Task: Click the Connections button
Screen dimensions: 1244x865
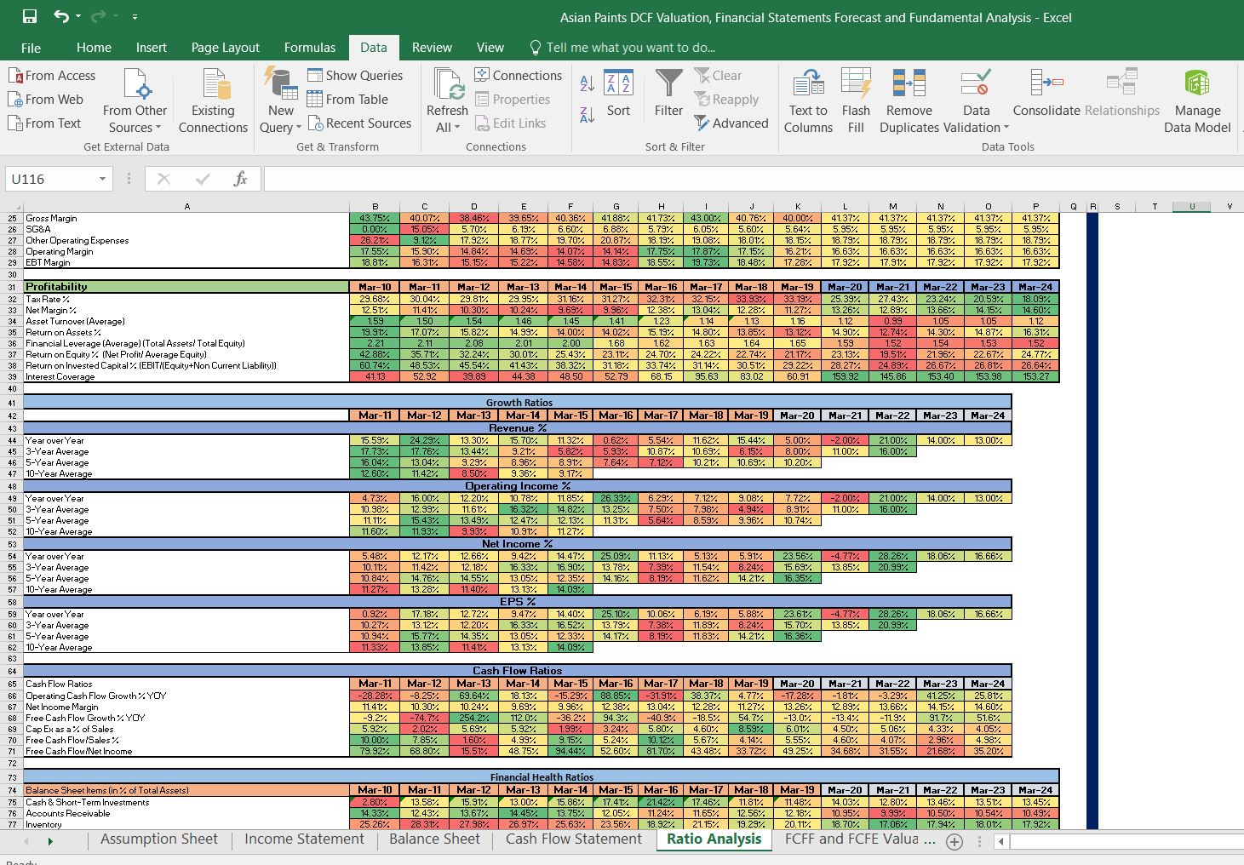Action: click(518, 76)
